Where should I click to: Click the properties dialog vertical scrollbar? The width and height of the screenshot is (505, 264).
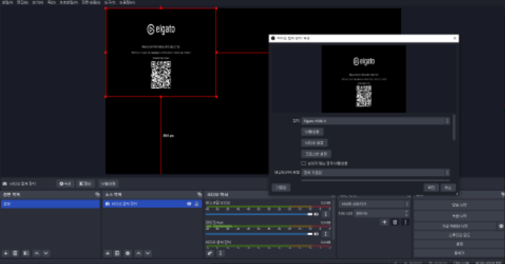[x=454, y=127]
